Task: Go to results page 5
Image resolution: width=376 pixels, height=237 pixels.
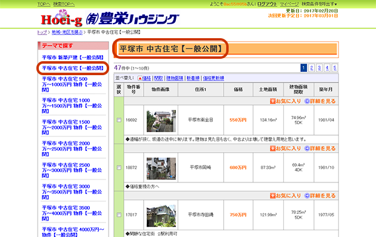Action: point(335,68)
